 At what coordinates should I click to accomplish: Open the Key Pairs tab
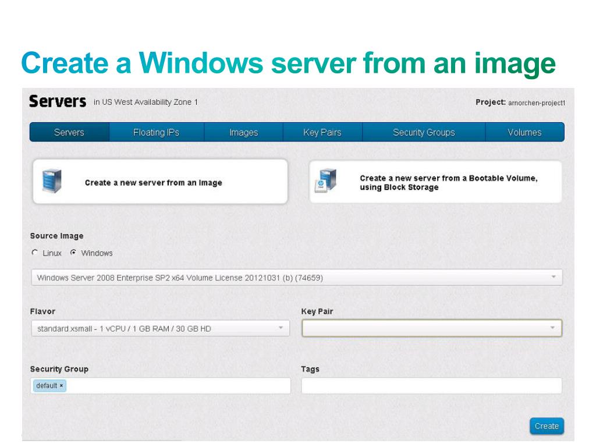click(322, 132)
